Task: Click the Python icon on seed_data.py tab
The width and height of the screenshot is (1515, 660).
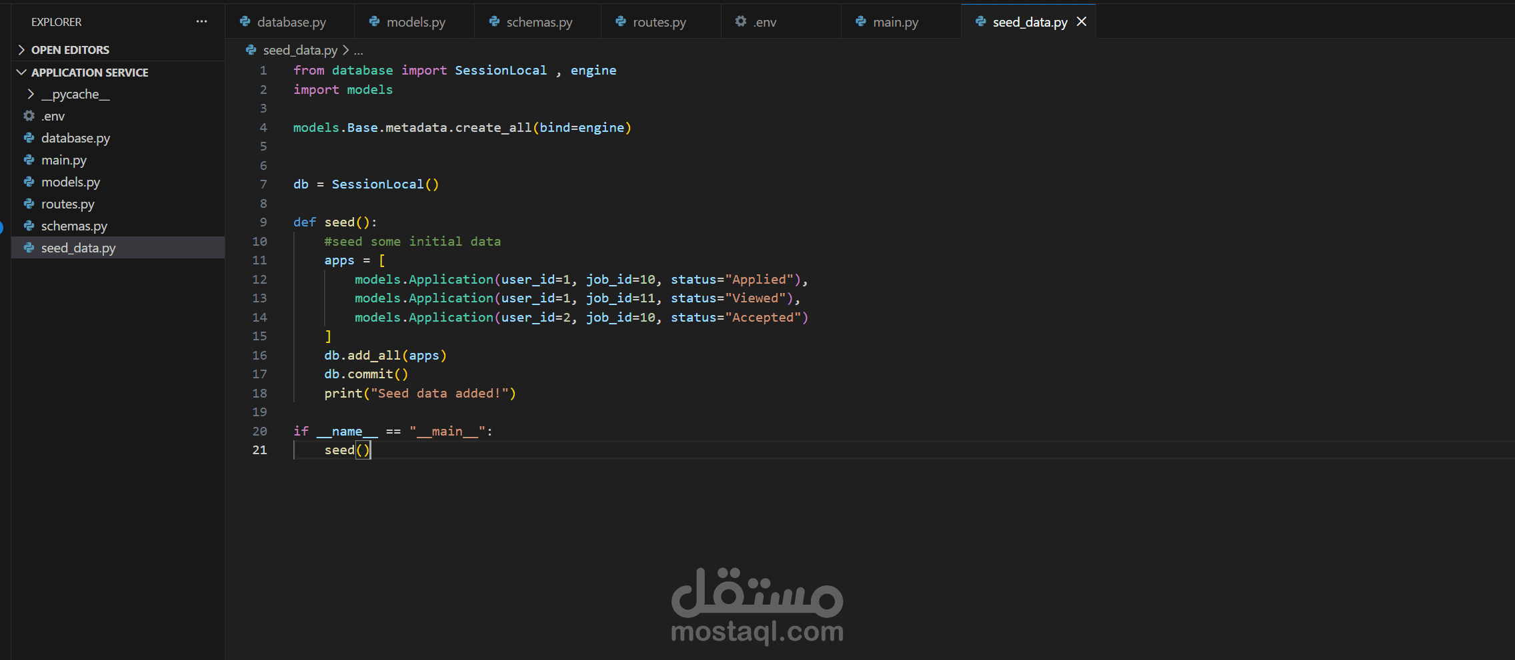Action: pyautogui.click(x=981, y=21)
